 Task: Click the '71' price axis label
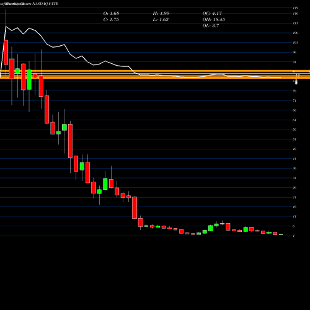click(294, 100)
